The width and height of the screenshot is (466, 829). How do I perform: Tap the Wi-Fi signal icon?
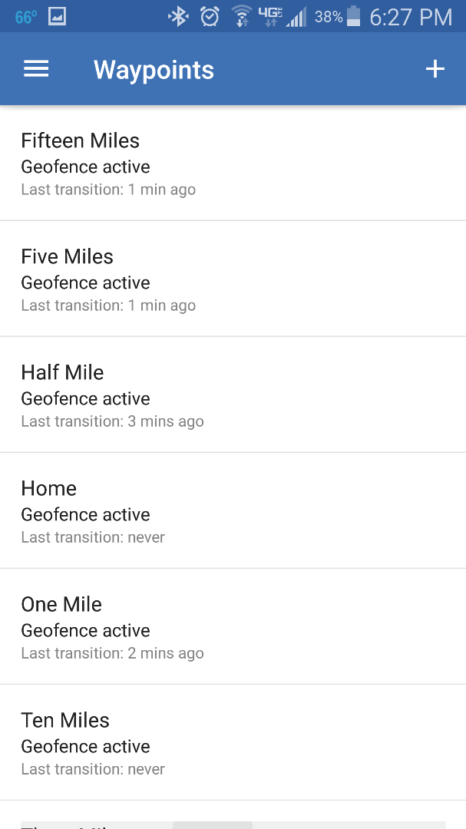242,15
